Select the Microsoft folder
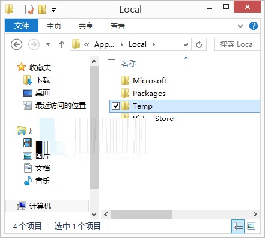 [x=150, y=80]
